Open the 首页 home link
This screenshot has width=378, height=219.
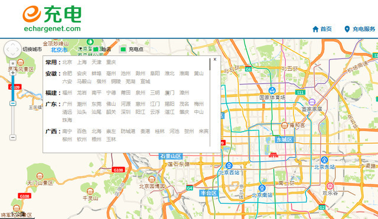[322, 29]
